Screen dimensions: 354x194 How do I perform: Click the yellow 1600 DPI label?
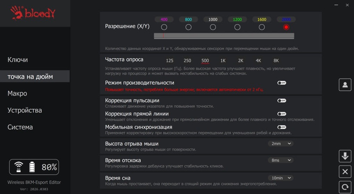(x=262, y=19)
